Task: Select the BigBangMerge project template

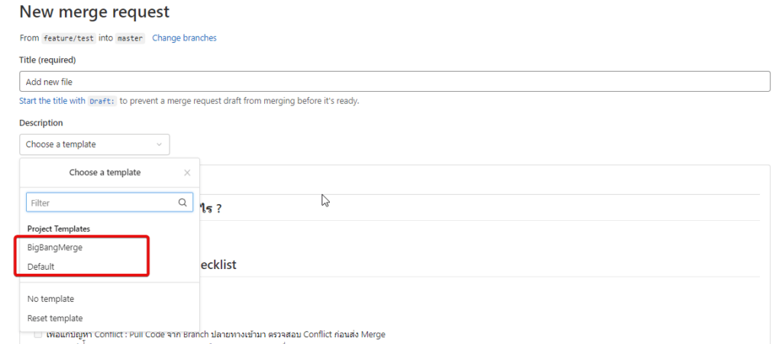Action: tap(55, 247)
